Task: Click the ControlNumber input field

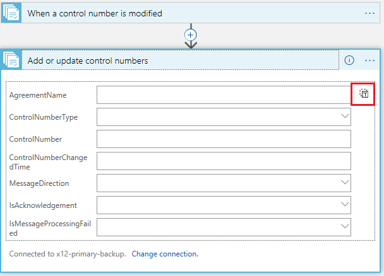Action: click(224, 139)
